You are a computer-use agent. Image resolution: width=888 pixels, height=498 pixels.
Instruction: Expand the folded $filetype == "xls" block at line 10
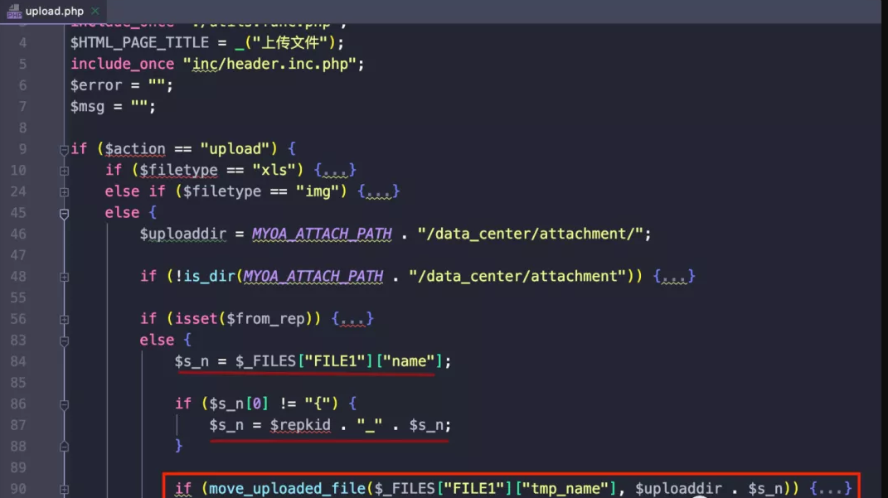(x=64, y=171)
